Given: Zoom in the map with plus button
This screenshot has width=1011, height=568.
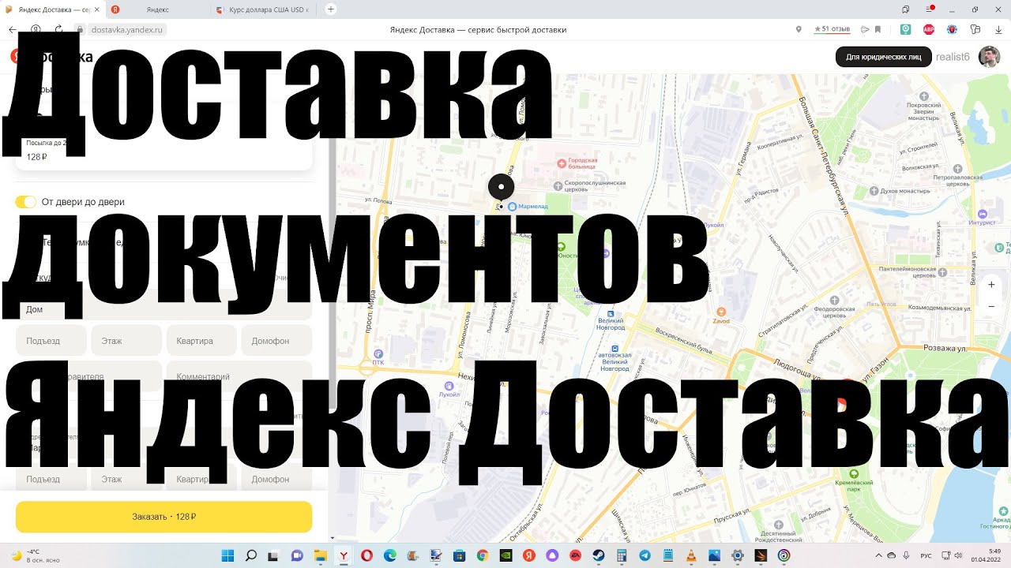Looking at the screenshot, I should coord(991,285).
